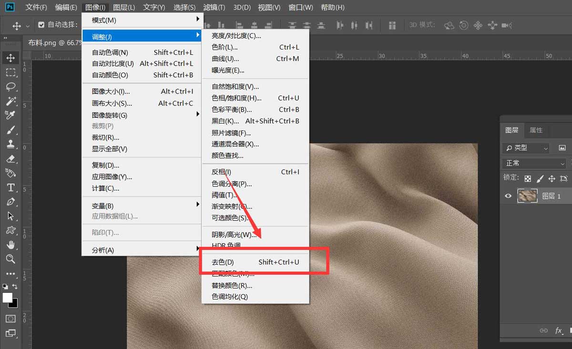
Task: Choose 图像大小(I)... menu entry
Action: [143, 91]
